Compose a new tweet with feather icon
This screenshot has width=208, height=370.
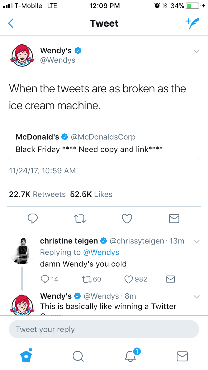192,24
